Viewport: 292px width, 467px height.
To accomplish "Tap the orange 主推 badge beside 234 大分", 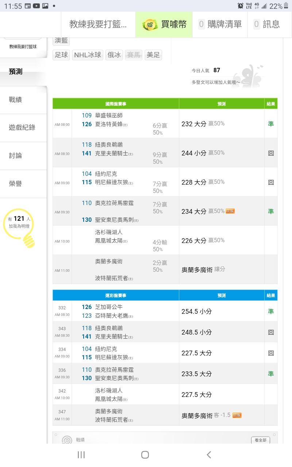I will tap(230, 211).
